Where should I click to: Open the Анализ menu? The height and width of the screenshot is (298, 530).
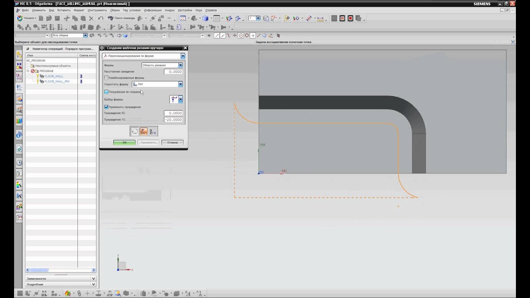click(169, 10)
